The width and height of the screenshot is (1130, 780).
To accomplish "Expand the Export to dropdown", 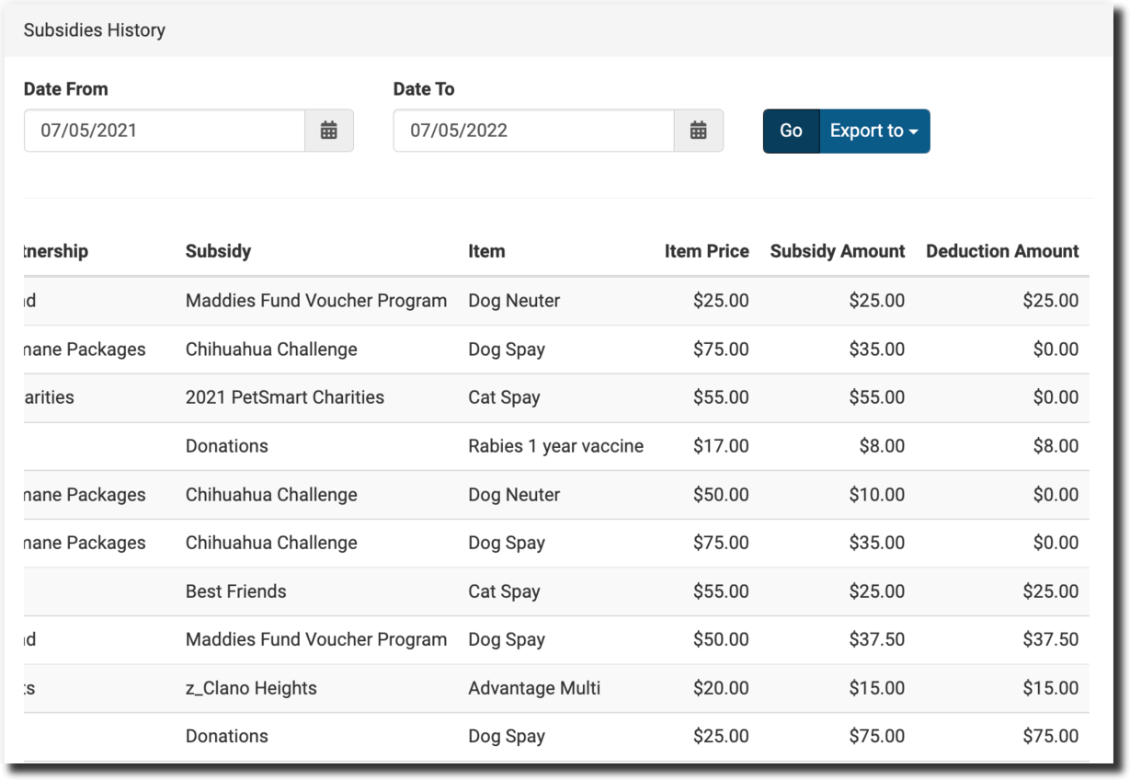I will point(873,131).
